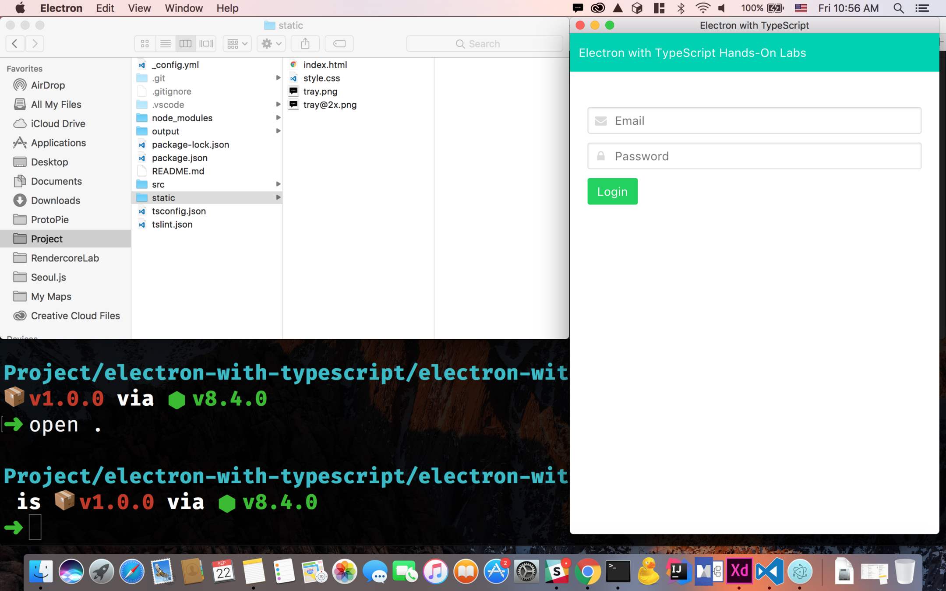The height and width of the screenshot is (591, 946).
Task: Select Downloads in Finder sidebar
Action: click(x=55, y=201)
